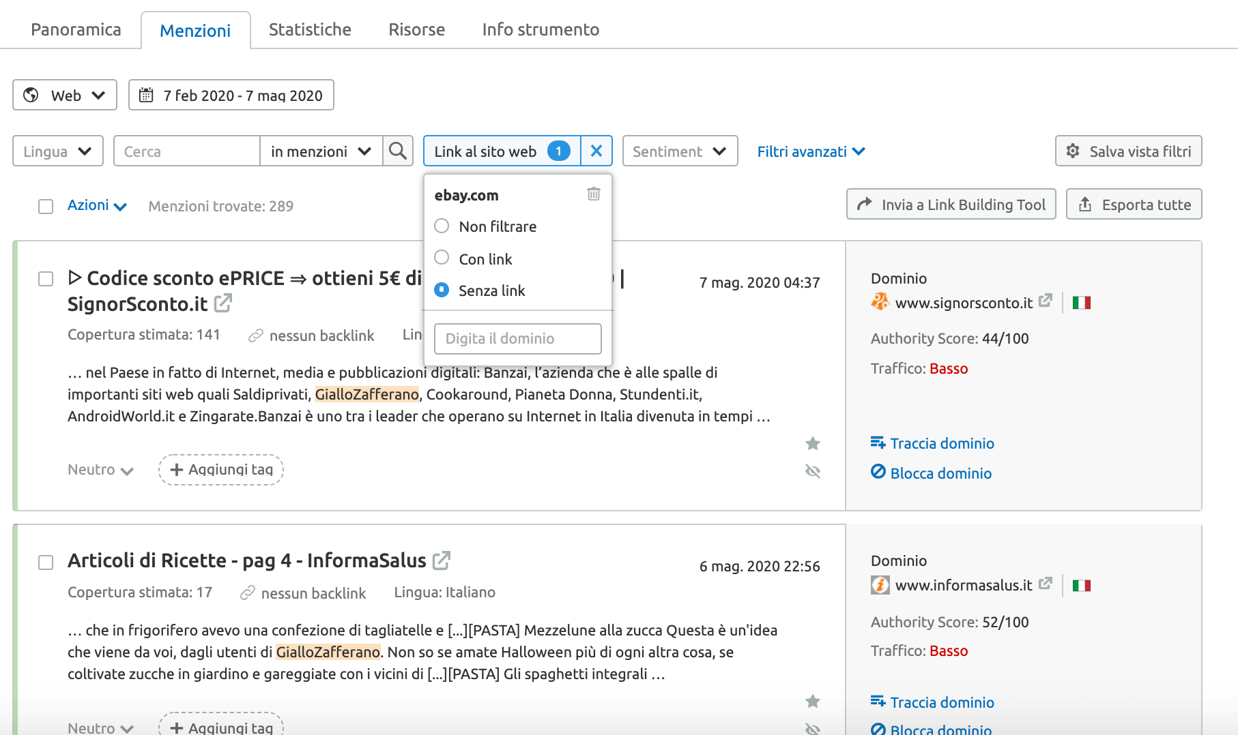
Task: Hide the Codice sconto ePRICE mention
Action: (x=812, y=471)
